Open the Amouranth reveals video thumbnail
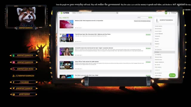The image size is (191, 107). click(x=67, y=51)
